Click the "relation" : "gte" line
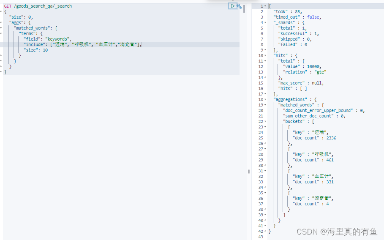 [305, 72]
